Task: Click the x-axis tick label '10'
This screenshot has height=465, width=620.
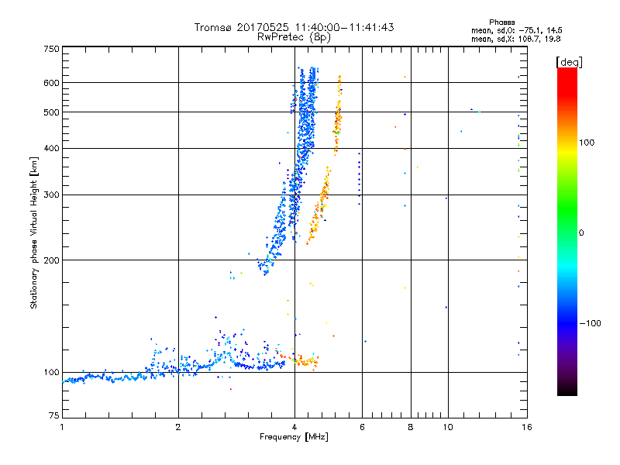Action: coord(448,427)
